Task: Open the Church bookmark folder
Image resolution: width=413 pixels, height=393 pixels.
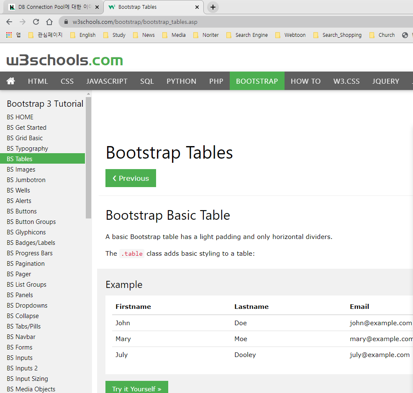Action: pyautogui.click(x=382, y=35)
